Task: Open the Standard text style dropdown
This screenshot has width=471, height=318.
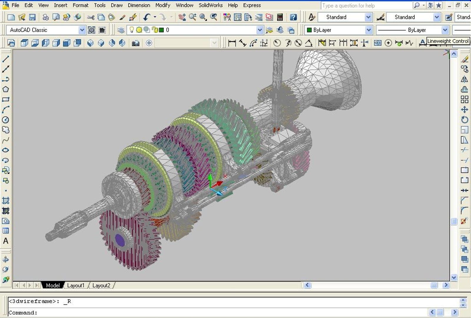Action: [x=368, y=17]
